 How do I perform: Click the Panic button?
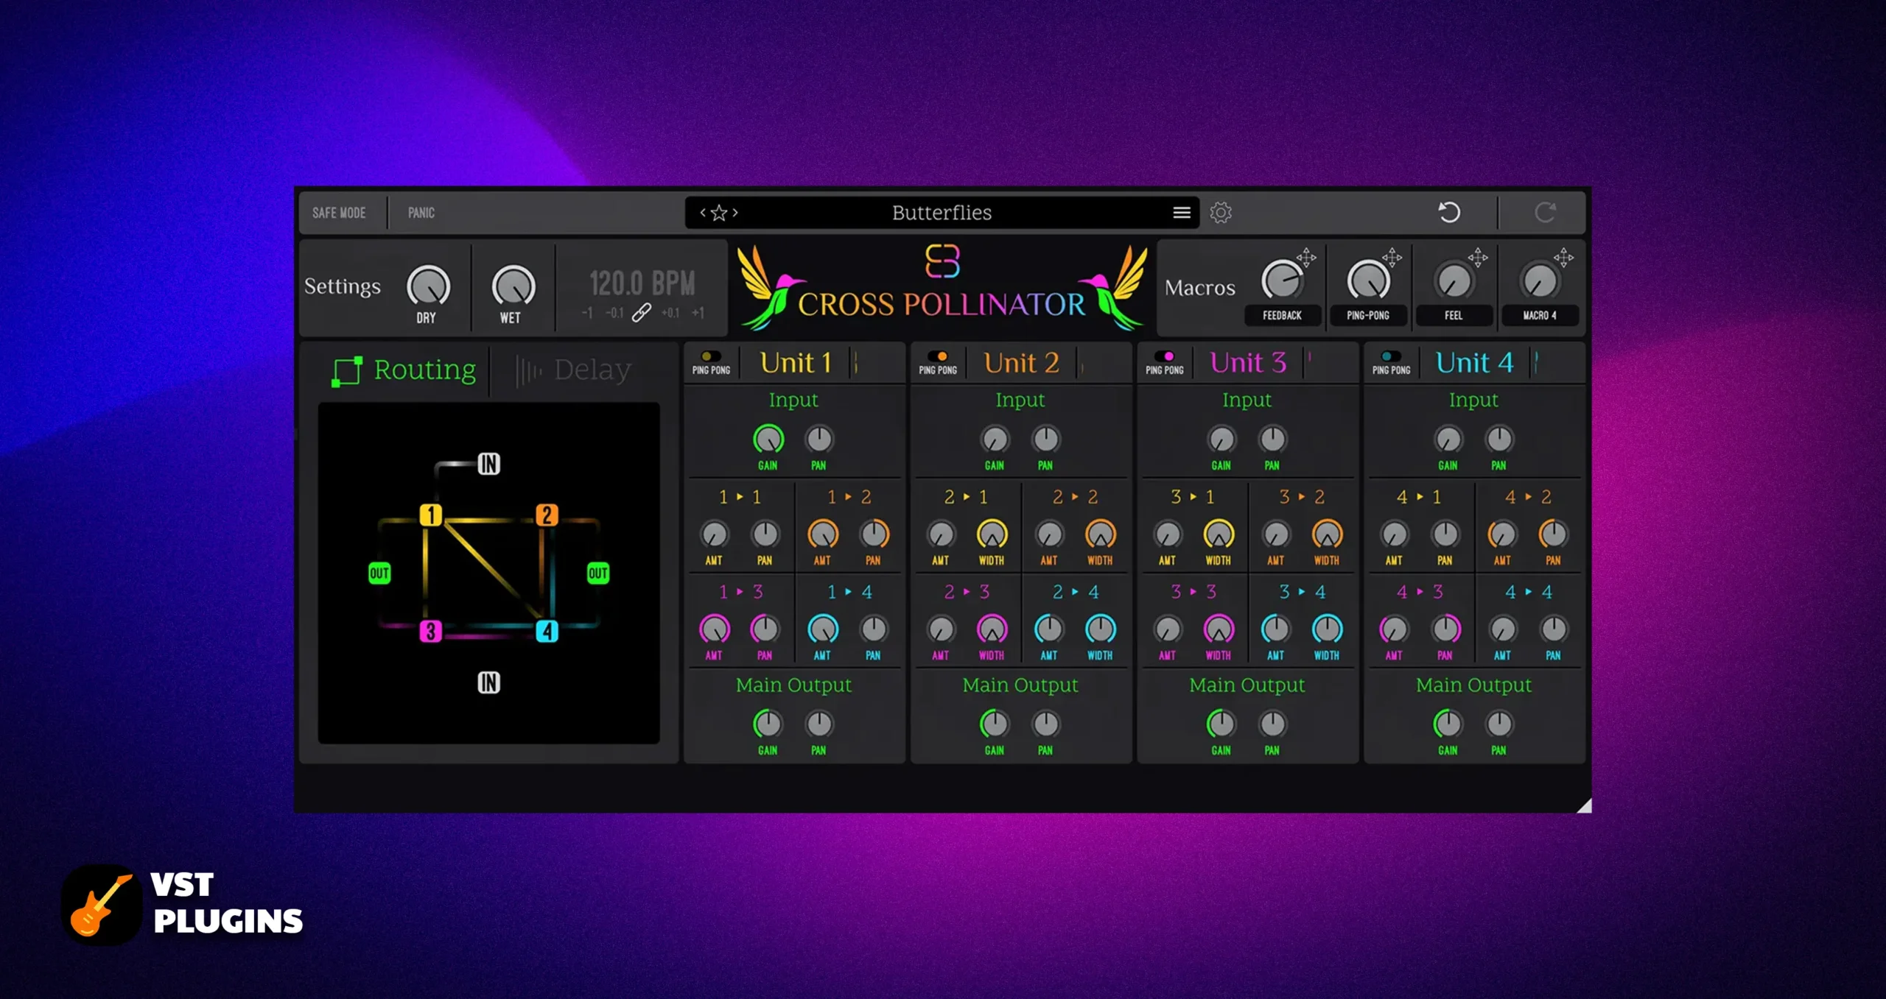click(x=421, y=213)
